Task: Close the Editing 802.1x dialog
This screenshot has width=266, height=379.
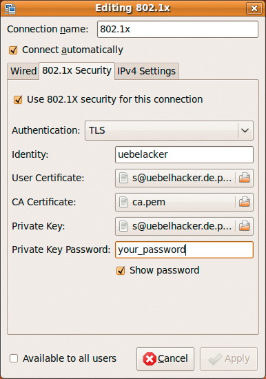Action: tap(254, 8)
